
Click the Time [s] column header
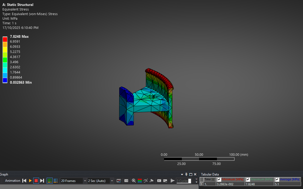tap(209, 180)
